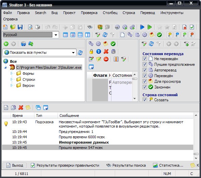Click the red no-entry circle icon
Viewport: 201px width, 178px height.
pyautogui.click(x=106, y=59)
